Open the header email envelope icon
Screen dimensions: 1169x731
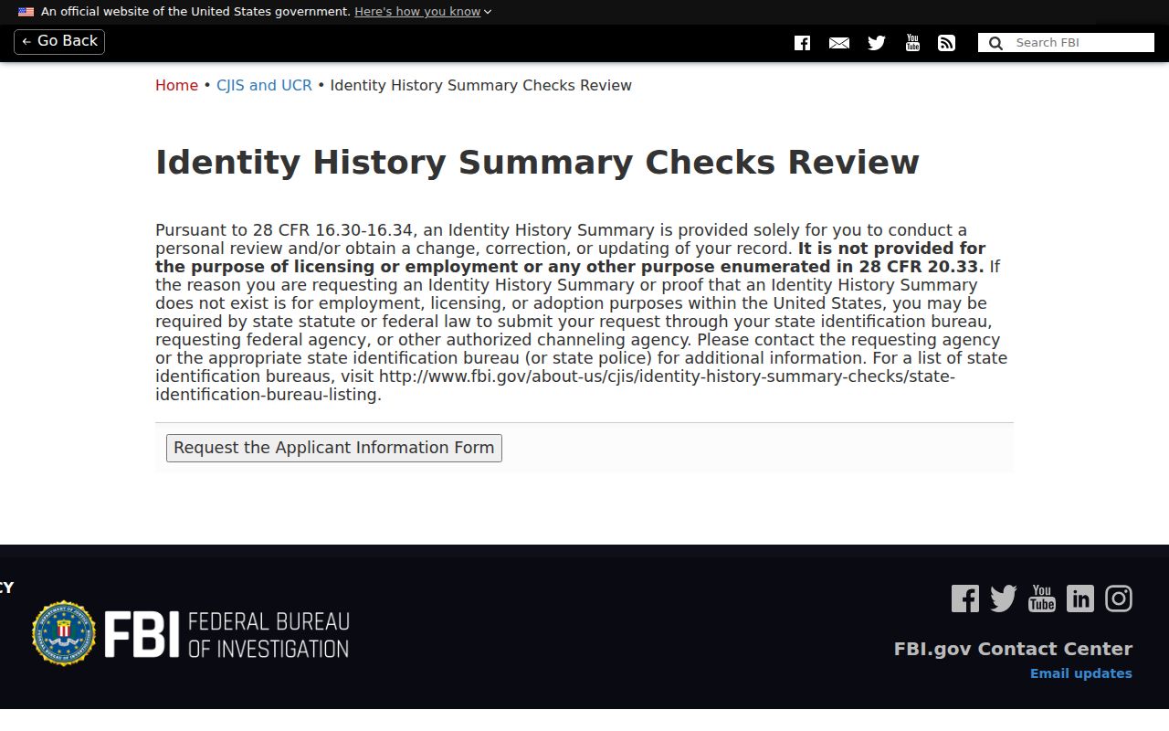click(x=839, y=43)
